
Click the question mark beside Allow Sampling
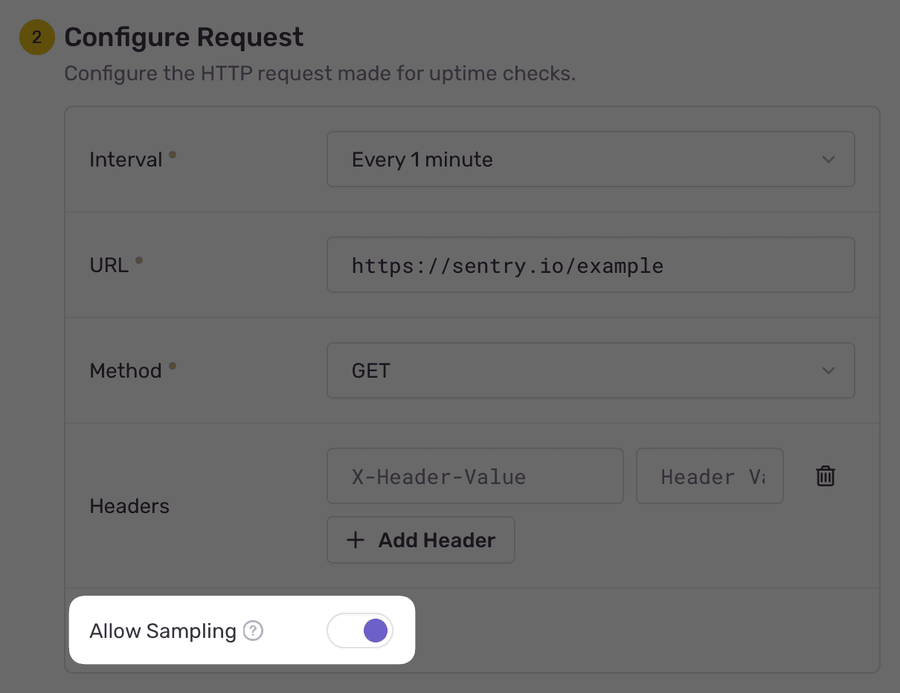click(x=252, y=631)
